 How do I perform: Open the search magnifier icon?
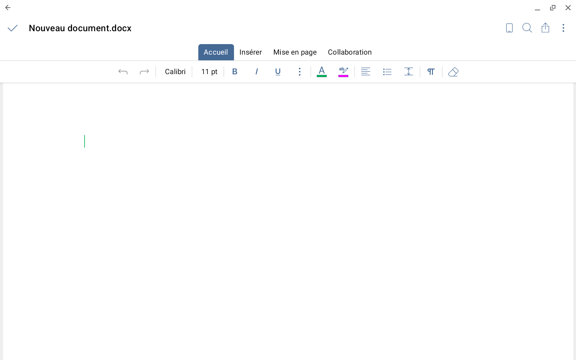(x=527, y=28)
